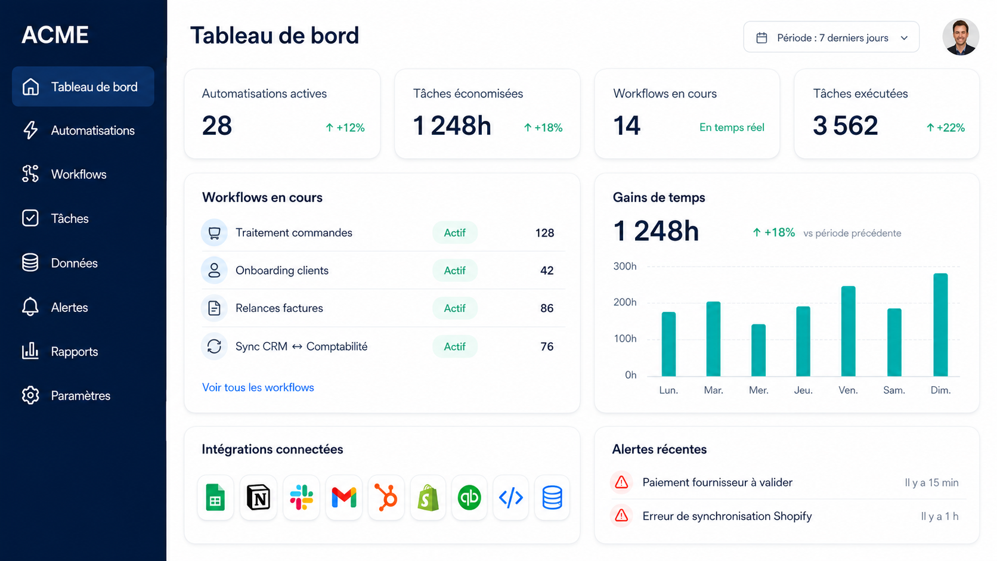
Task: Click the Intégrations connectées heading
Action: [x=273, y=450]
